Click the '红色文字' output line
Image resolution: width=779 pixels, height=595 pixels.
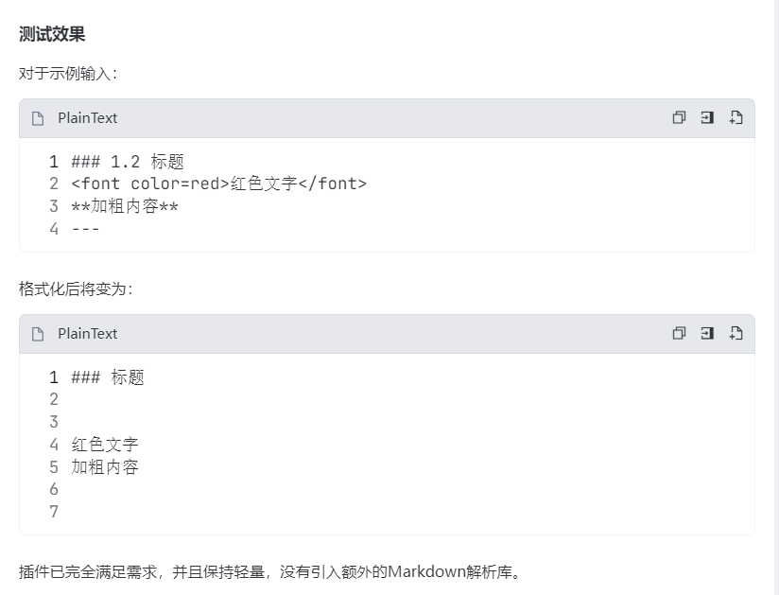(105, 445)
